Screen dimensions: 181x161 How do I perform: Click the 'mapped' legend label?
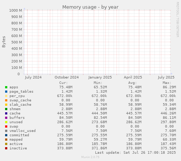[16, 140]
